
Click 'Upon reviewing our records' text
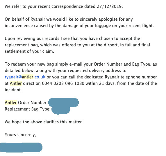pyautogui.click(x=32, y=38)
